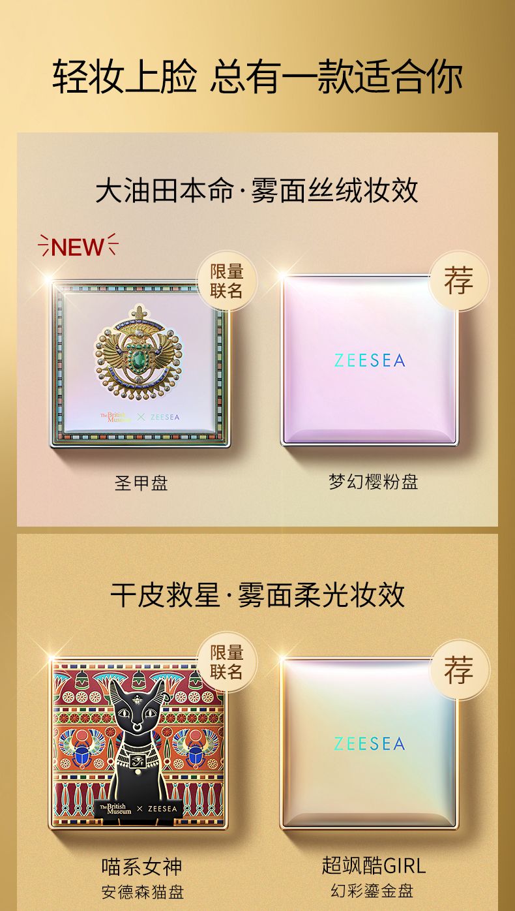
Task: Click the red NEW badge
Action: [x=78, y=247]
